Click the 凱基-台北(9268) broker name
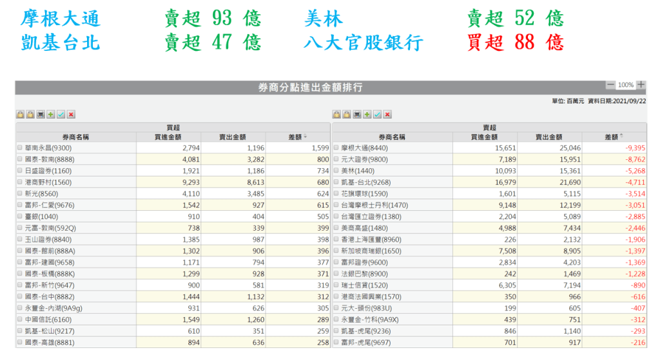660x359 pixels. coord(365,182)
